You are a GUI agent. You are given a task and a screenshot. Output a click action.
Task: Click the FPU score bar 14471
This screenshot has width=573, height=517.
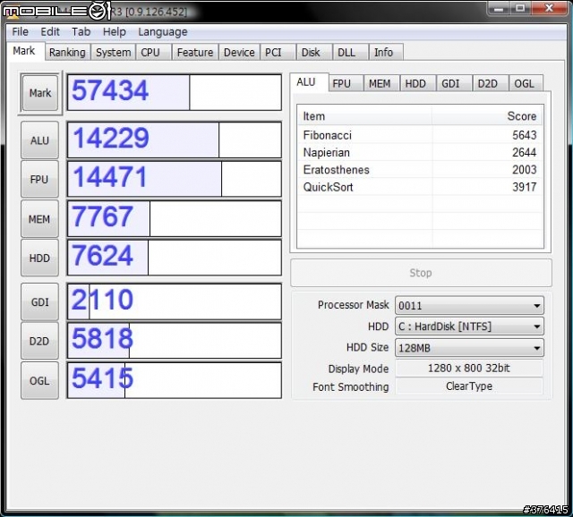[x=175, y=179]
